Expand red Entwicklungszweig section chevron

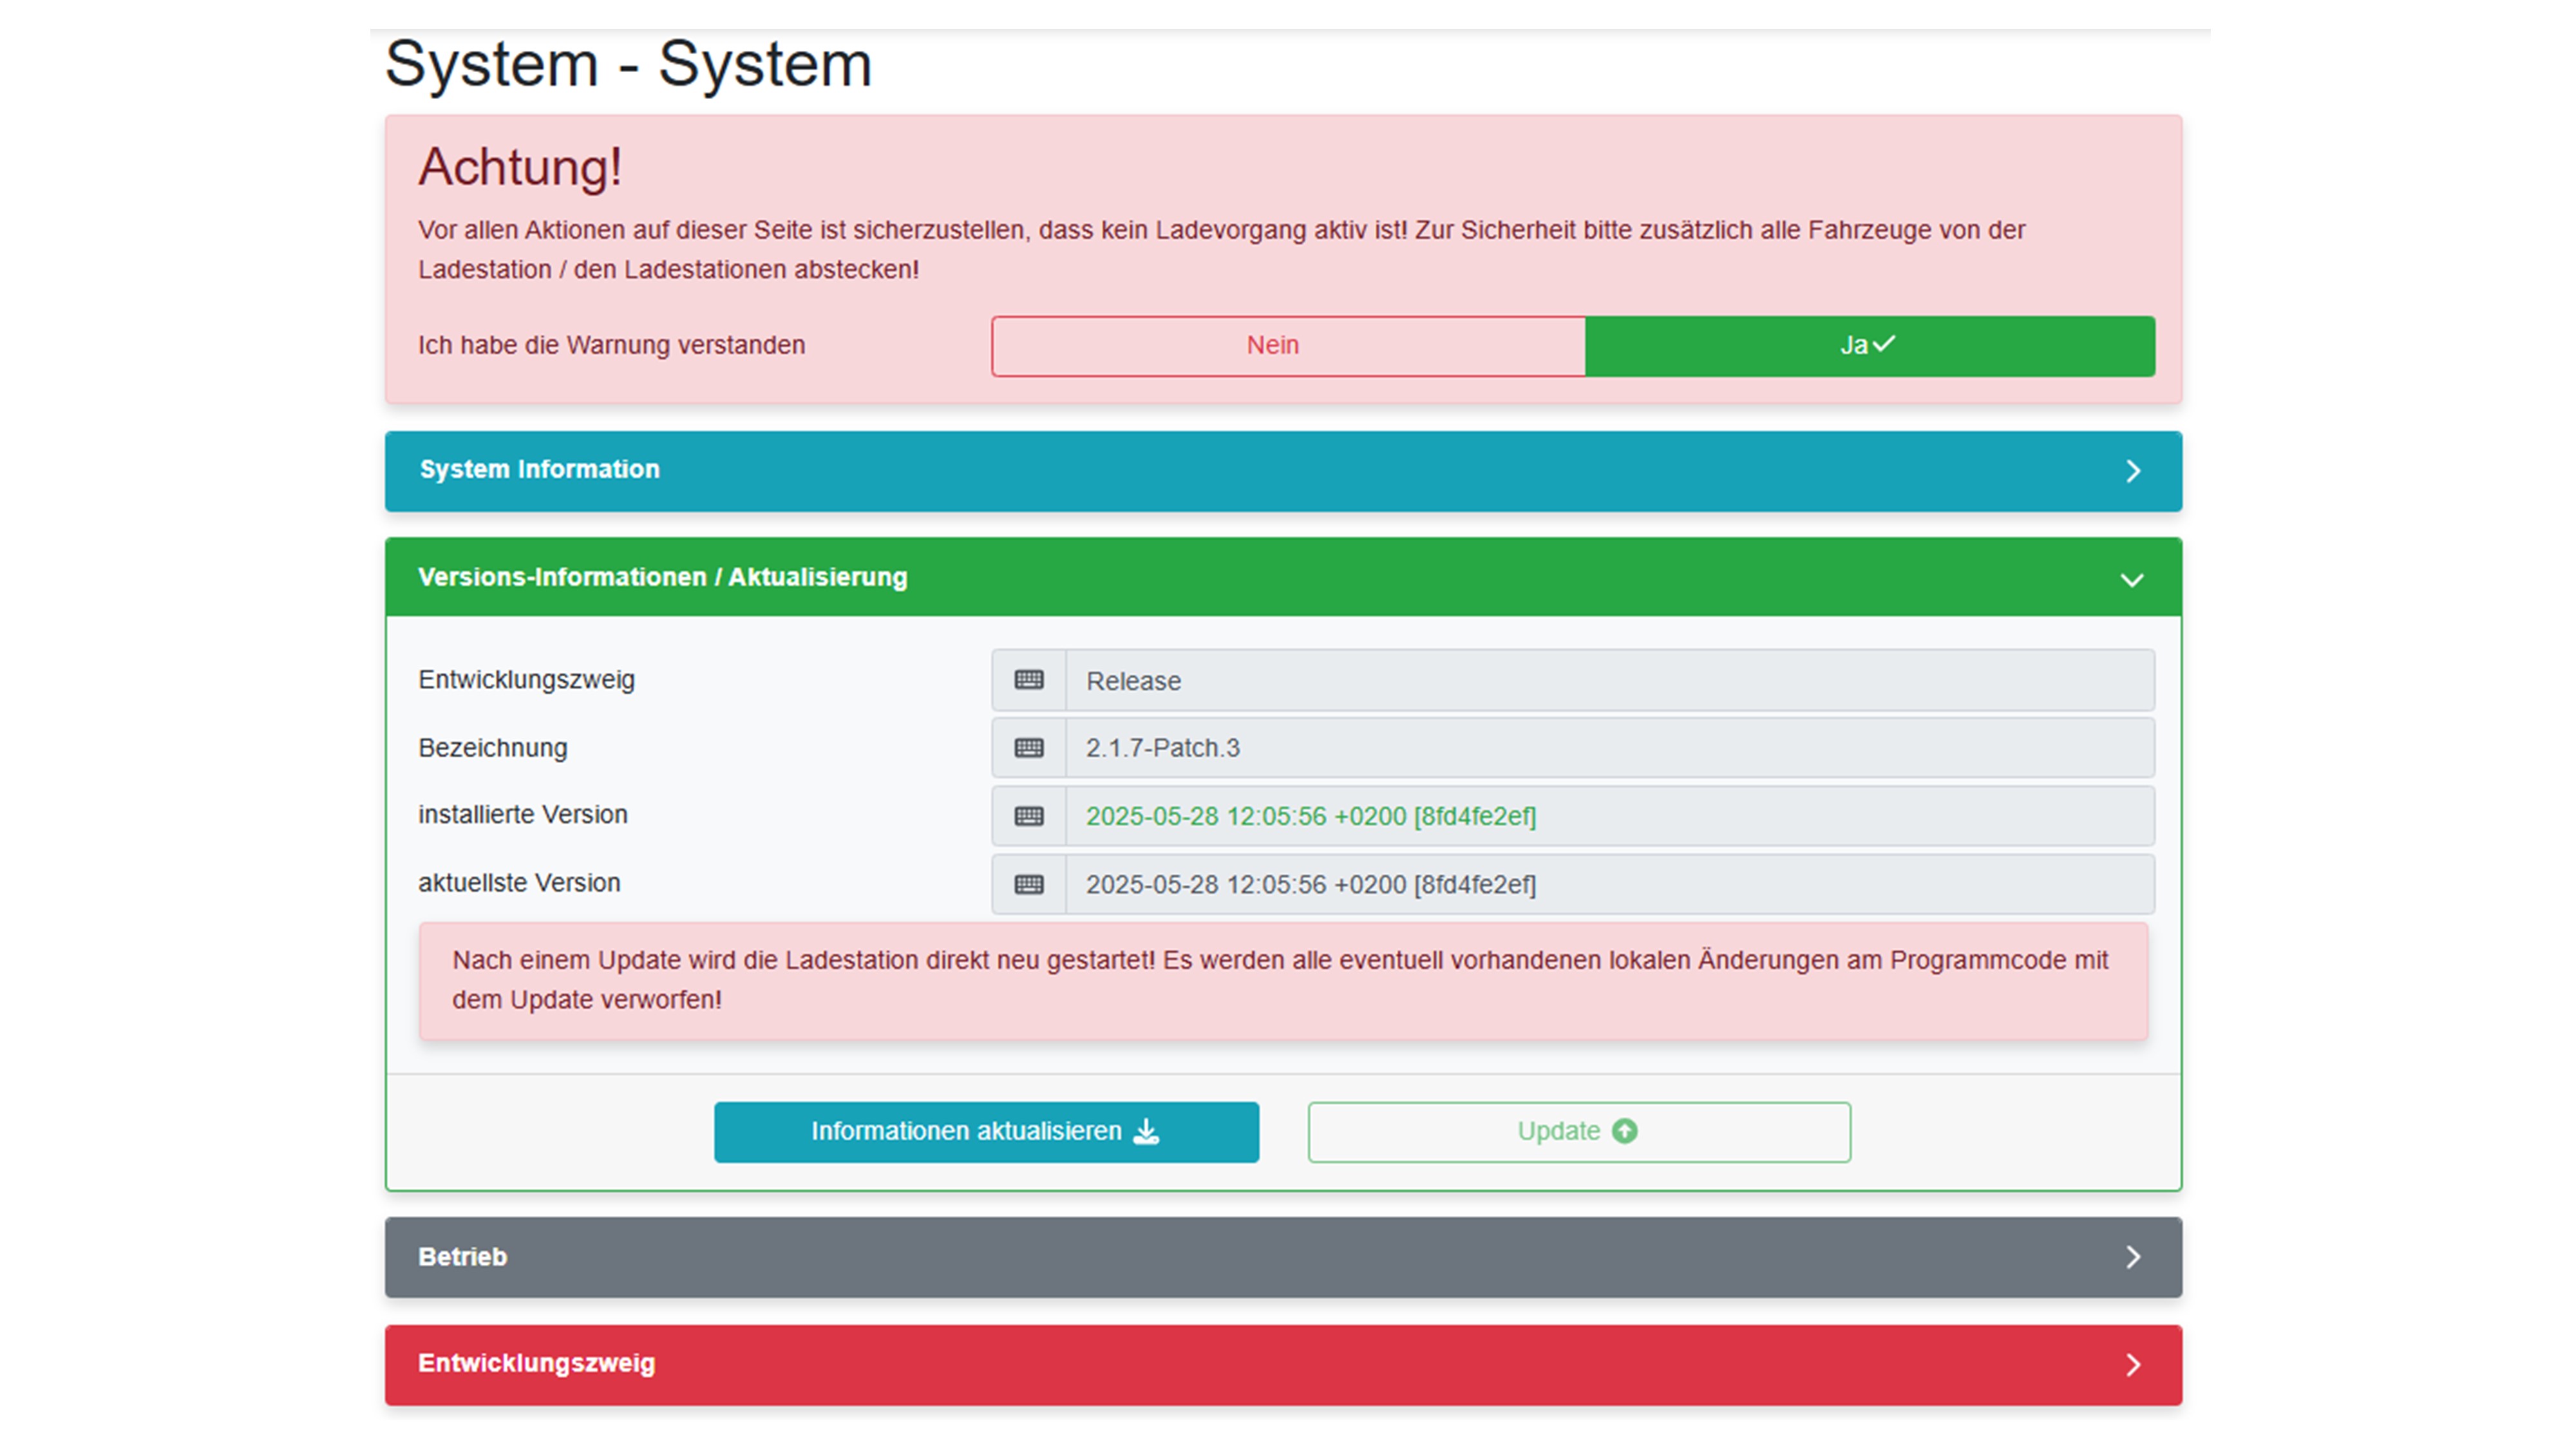pyautogui.click(x=2132, y=1365)
